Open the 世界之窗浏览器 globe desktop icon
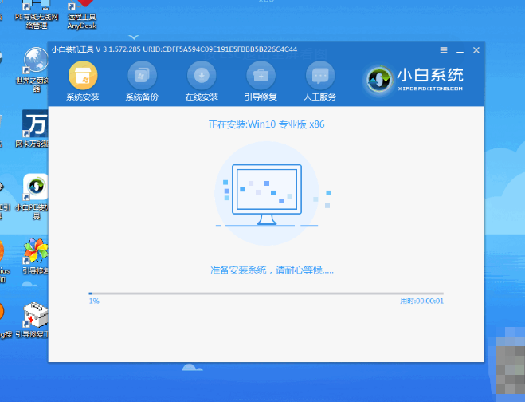Image resolution: width=525 pixels, height=402 pixels. (x=34, y=64)
